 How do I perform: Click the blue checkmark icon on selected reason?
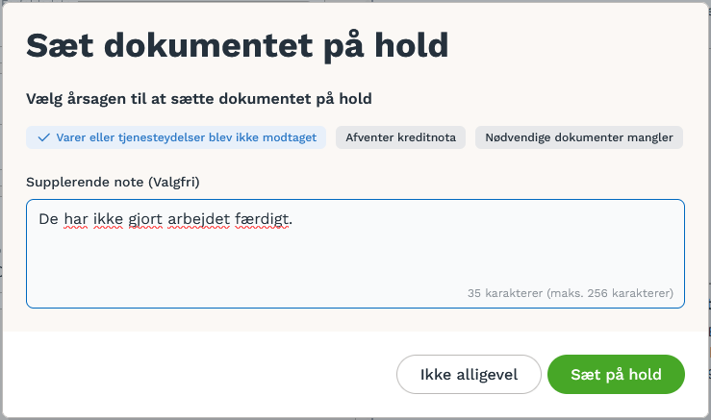click(x=43, y=137)
